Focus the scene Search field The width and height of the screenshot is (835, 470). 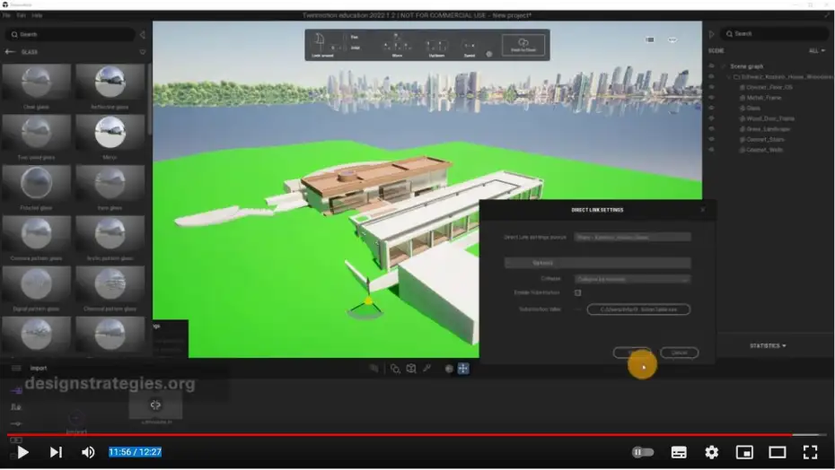(775, 34)
